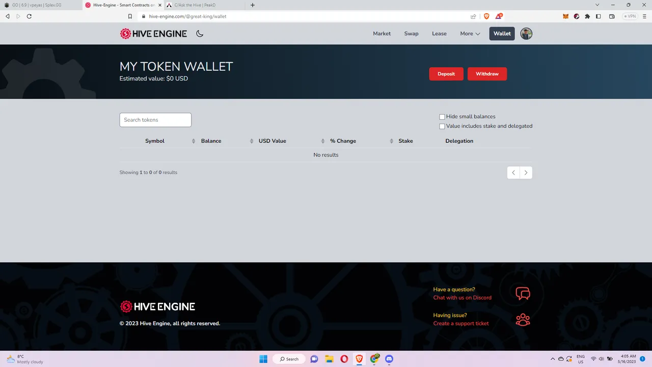This screenshot has height=367, width=652.
Task: Expand the More dropdown menu
Action: click(470, 34)
